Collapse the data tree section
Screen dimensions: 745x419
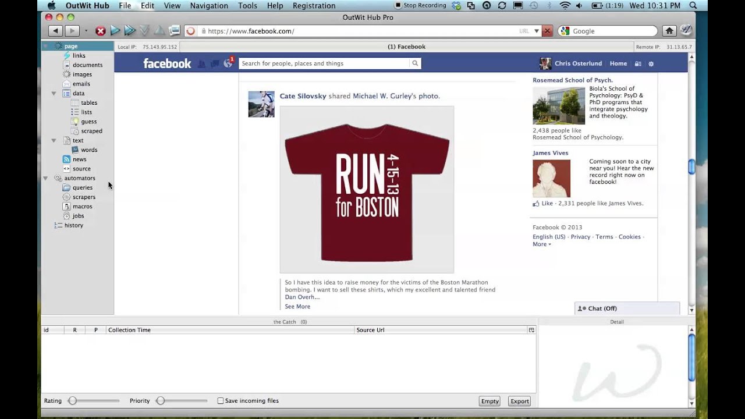54,93
